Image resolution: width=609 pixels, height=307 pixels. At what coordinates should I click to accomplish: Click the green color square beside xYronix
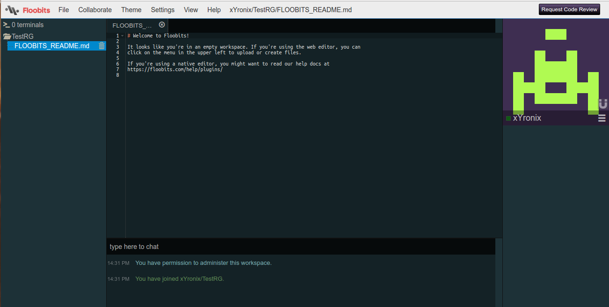[508, 118]
